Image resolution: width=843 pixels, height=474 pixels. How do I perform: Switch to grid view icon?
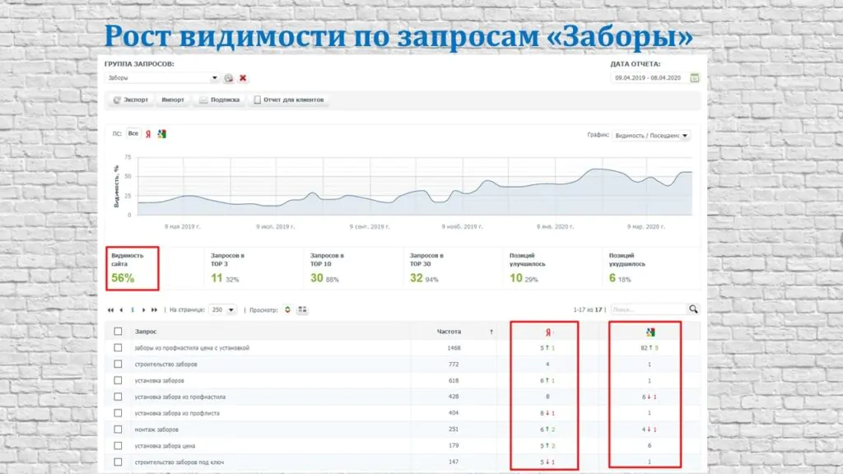click(302, 309)
